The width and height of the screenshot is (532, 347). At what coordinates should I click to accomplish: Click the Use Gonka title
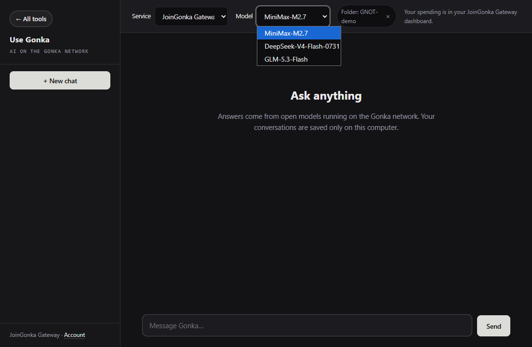click(x=29, y=39)
